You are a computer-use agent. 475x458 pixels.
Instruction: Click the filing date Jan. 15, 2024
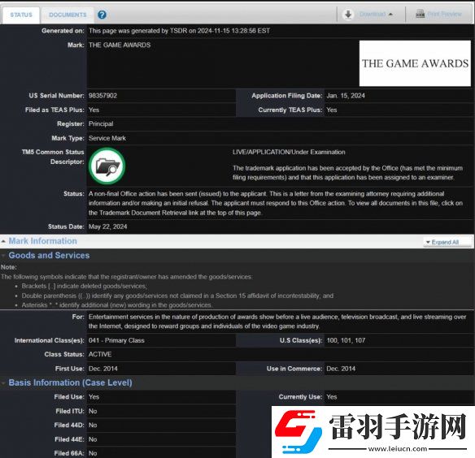tap(346, 96)
